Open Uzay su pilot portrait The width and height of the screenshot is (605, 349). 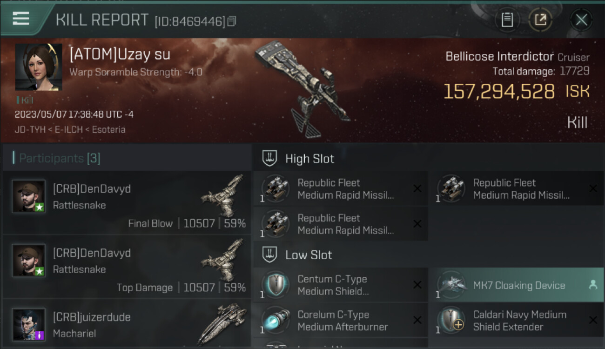[x=39, y=67]
